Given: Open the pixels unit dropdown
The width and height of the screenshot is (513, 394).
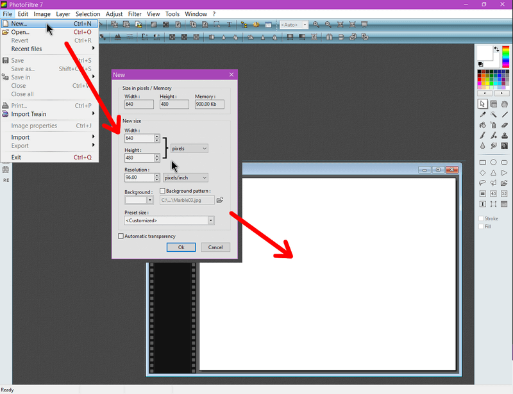Looking at the screenshot, I should [189, 149].
